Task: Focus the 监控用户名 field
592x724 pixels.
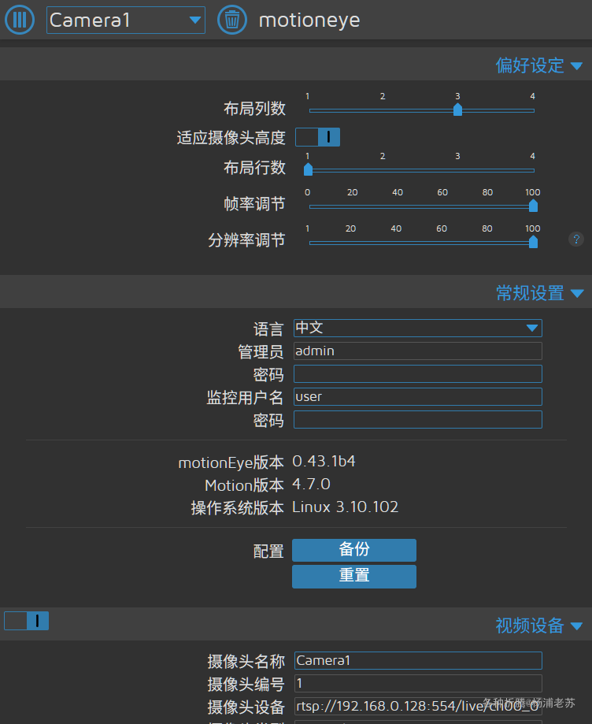Action: pos(417,396)
